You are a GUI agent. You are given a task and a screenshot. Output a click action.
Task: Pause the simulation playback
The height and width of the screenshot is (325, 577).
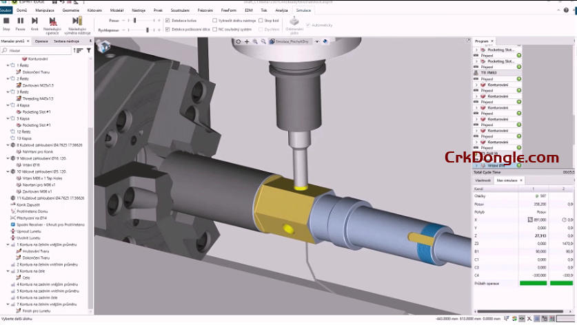pos(21,21)
